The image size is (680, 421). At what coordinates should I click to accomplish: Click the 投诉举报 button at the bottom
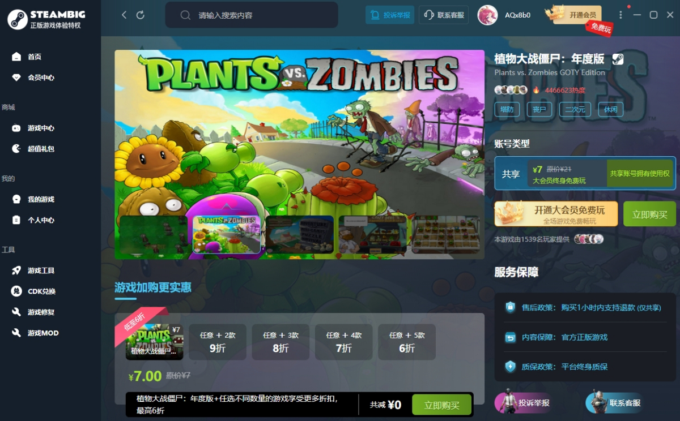[x=522, y=403]
